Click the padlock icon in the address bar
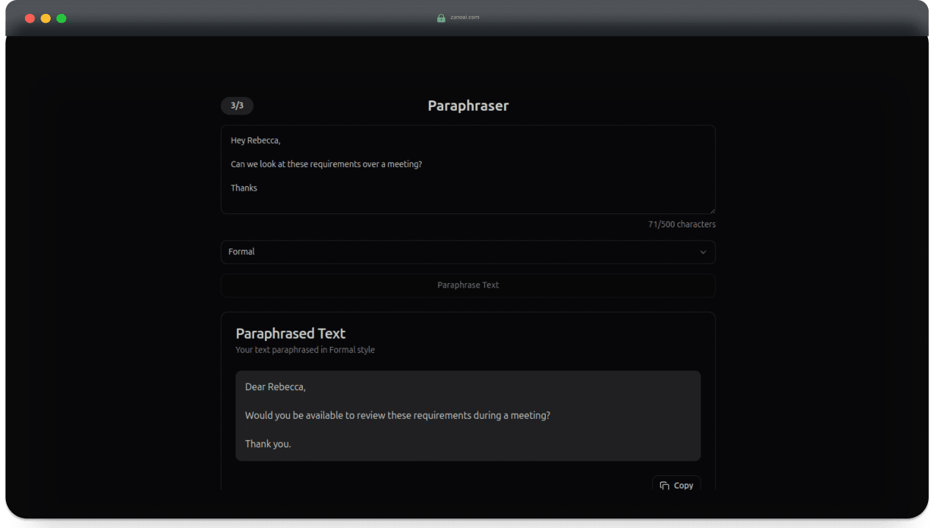The image size is (939, 528). tap(441, 18)
